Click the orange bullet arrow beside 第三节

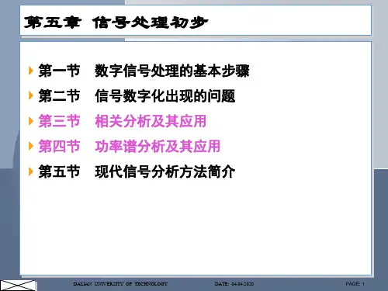[x=31, y=121]
